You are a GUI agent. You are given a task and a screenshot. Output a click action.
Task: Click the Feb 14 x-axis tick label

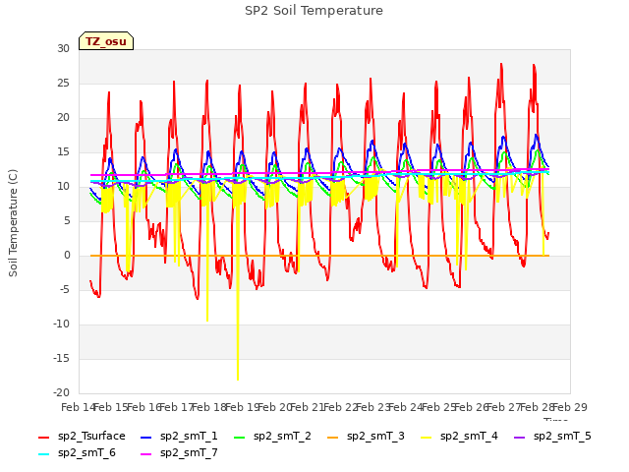tap(79, 407)
